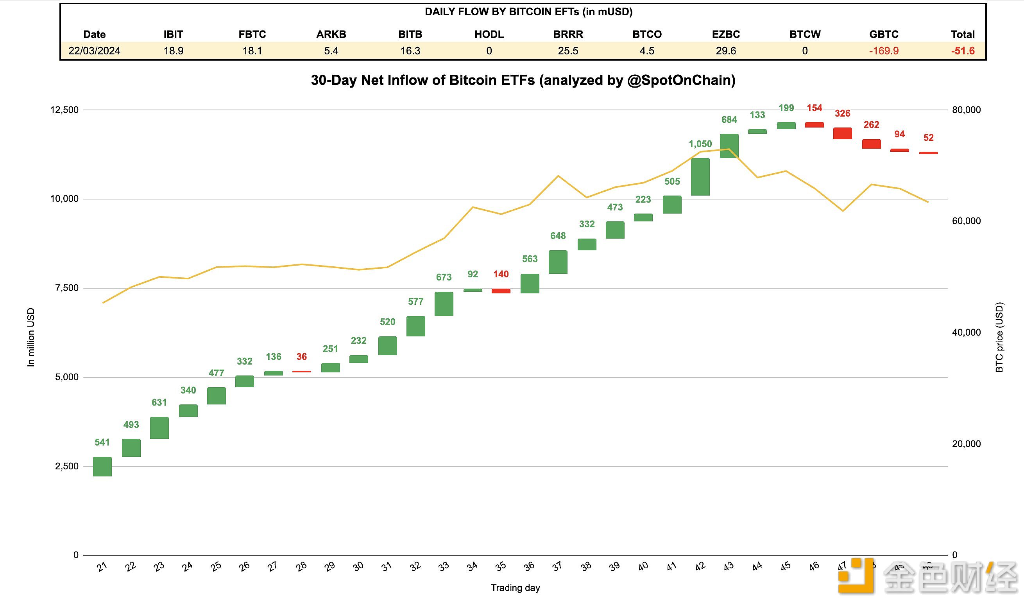The height and width of the screenshot is (600, 1024).
Task: Click the red data label 52
Action: pyautogui.click(x=928, y=138)
